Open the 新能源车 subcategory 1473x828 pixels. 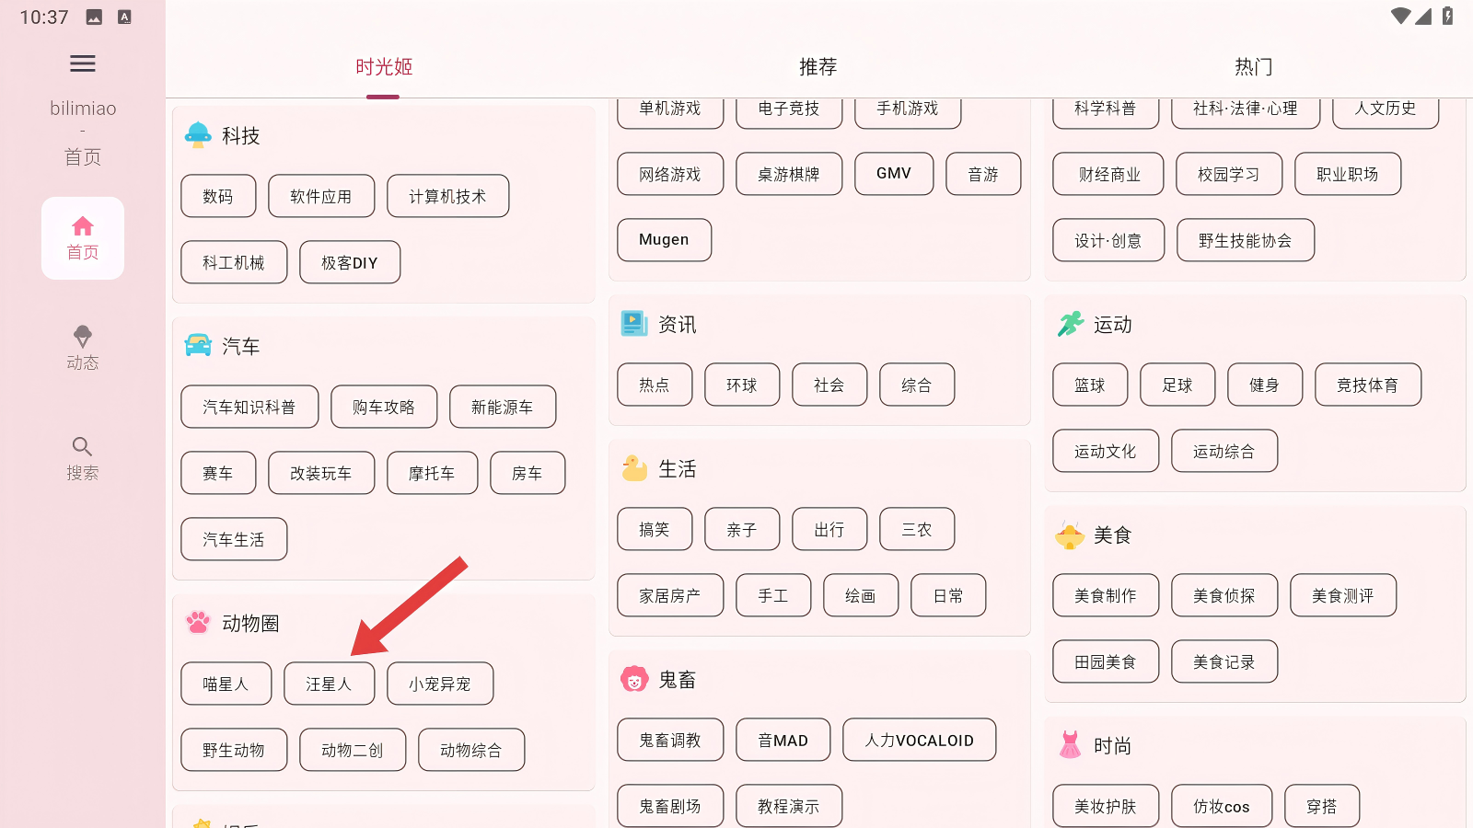coord(503,407)
